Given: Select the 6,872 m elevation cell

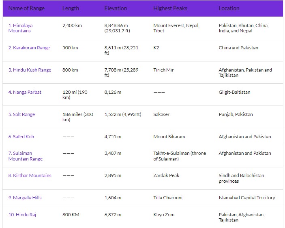Looking at the screenshot, I should (113, 215).
